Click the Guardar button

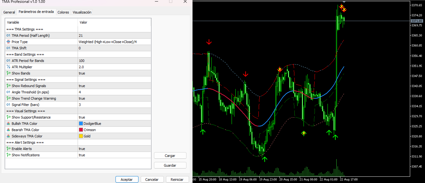(x=170, y=165)
